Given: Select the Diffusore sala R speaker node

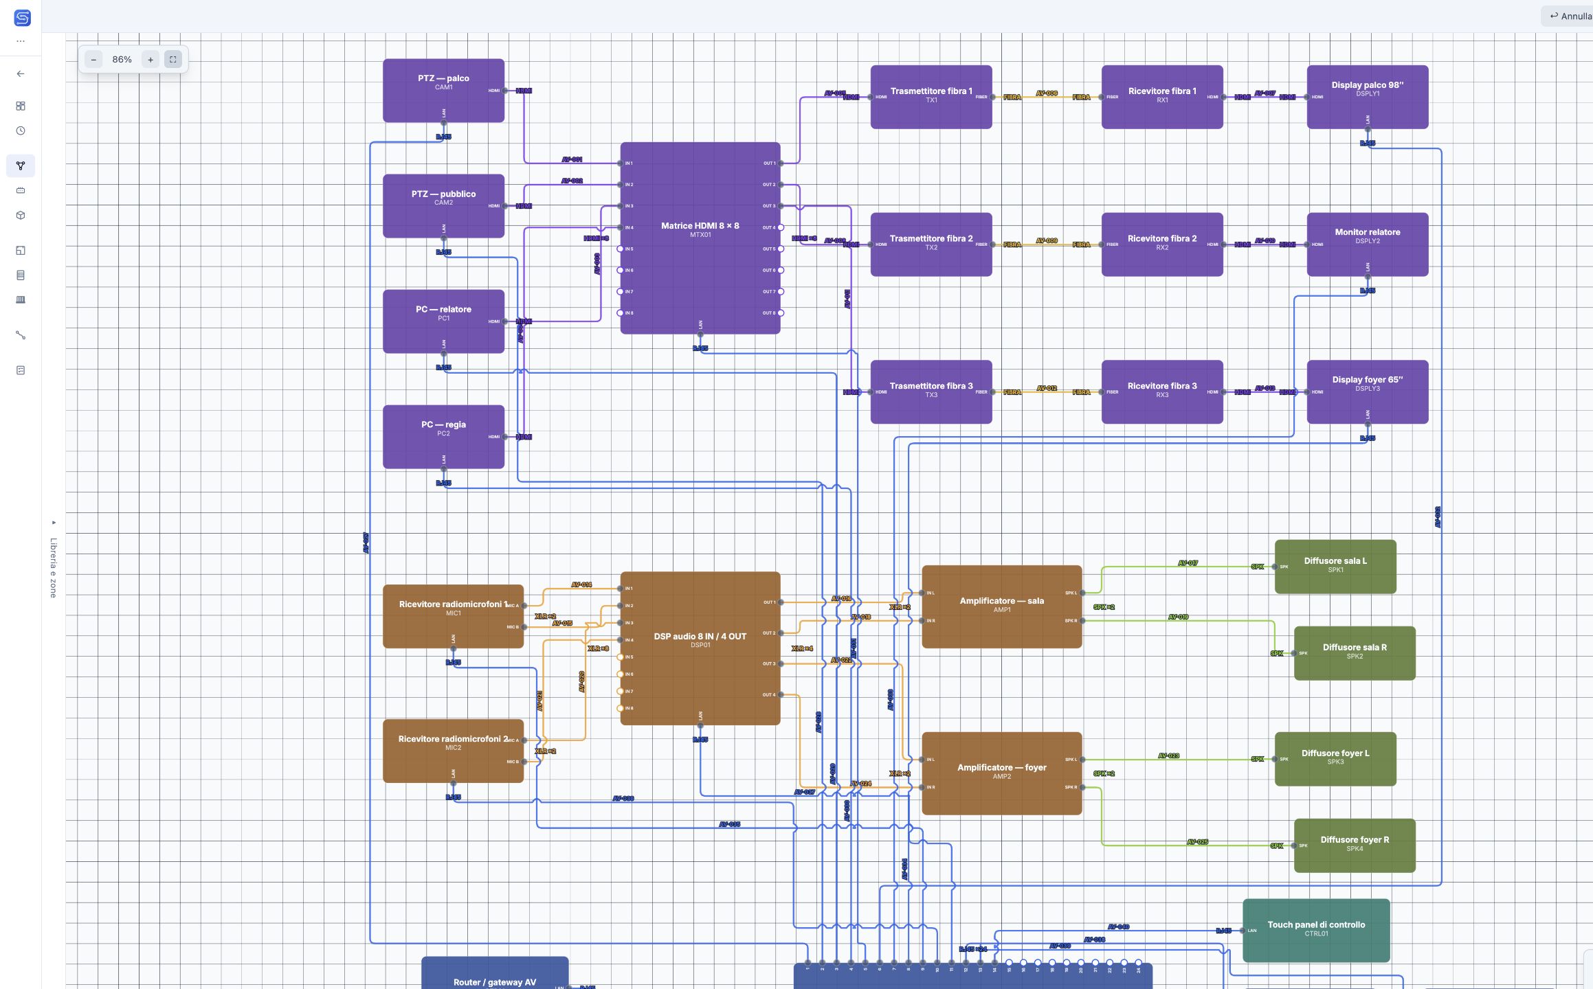Looking at the screenshot, I should click(x=1355, y=653).
